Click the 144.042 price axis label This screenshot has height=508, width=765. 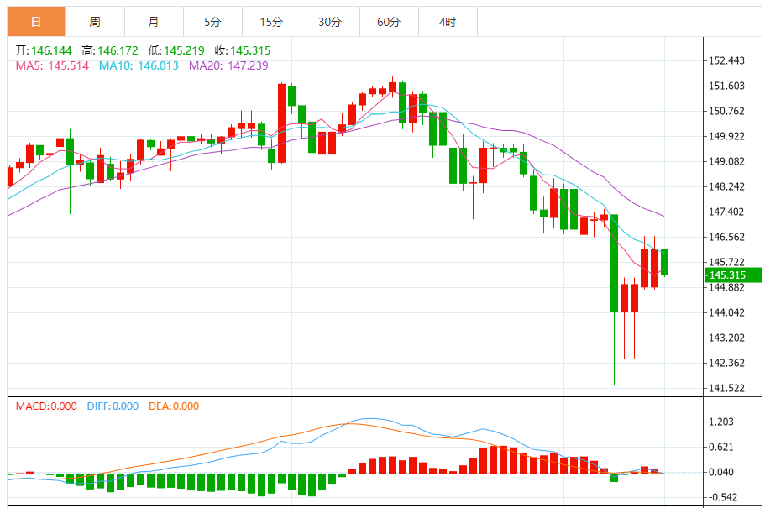click(726, 312)
